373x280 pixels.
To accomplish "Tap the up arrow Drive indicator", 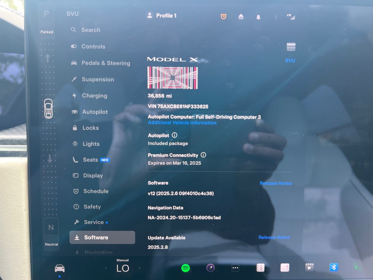I will click(47, 58).
